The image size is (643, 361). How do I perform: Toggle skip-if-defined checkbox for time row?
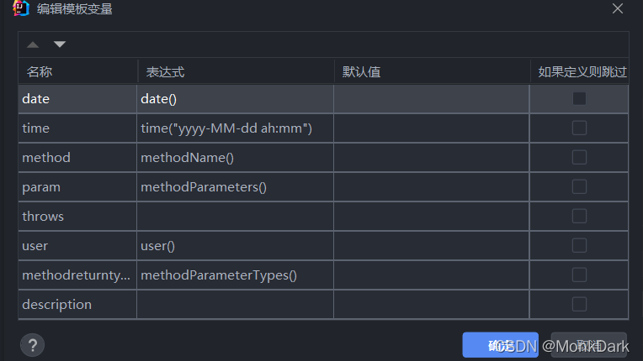(579, 128)
